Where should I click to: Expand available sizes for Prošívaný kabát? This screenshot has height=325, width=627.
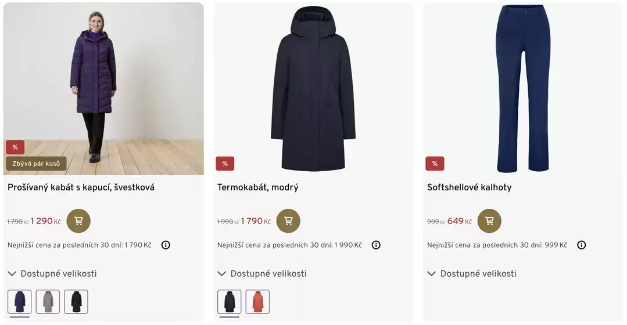[52, 273]
